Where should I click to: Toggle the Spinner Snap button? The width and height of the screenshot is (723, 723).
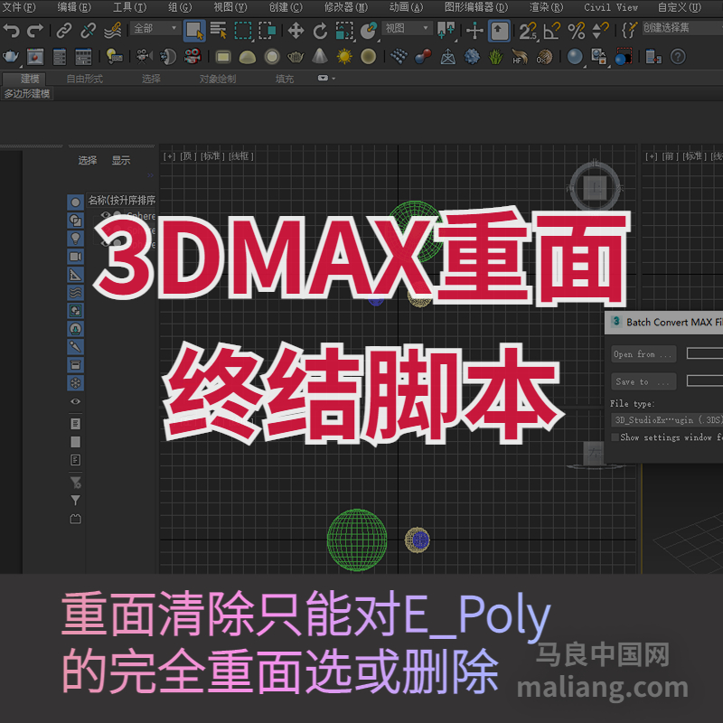click(600, 31)
